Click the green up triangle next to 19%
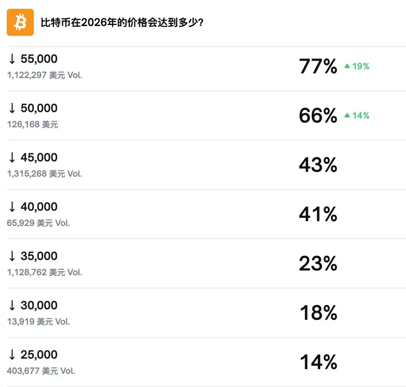Viewport: 406px width, 387px height. click(x=347, y=66)
